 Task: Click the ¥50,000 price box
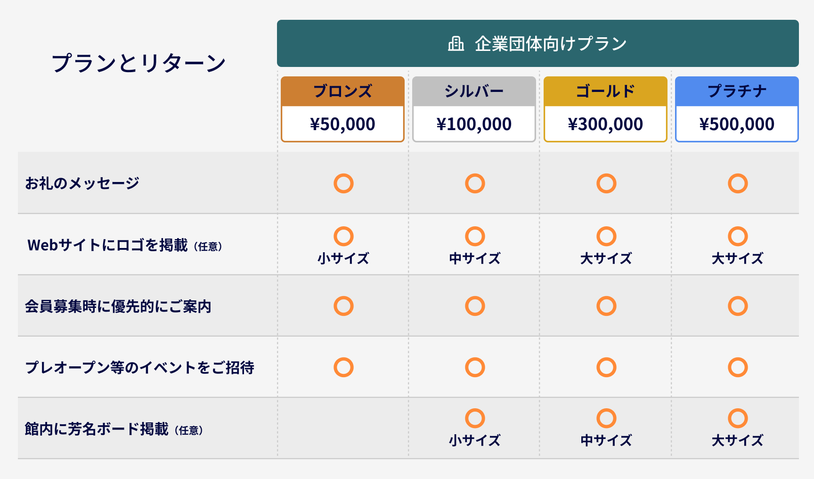point(342,124)
